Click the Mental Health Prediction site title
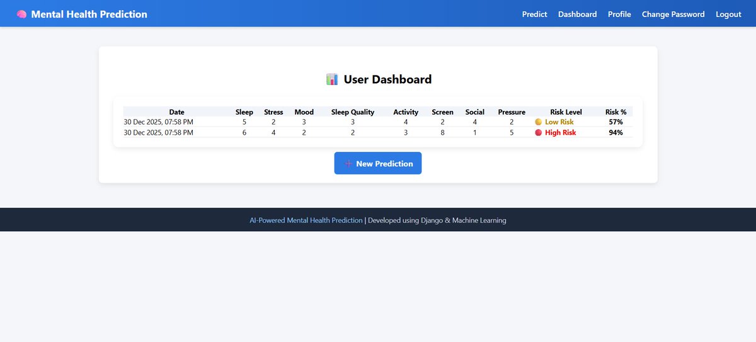Viewport: 756px width, 342px height. 89,14
